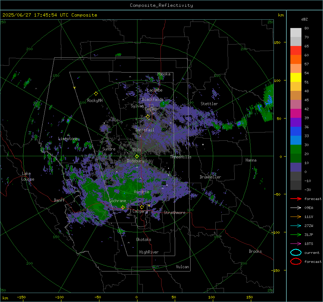Select the dark green 10–20 dBZ color band
Viewport: 323px width, 302px height.
[x=296, y=158]
